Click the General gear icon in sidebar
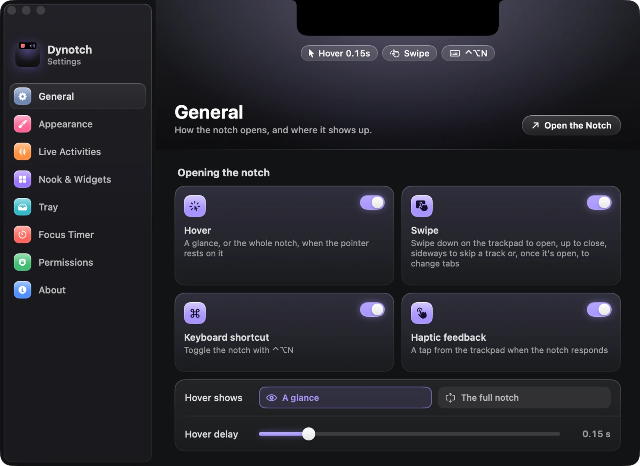The height and width of the screenshot is (466, 640). pyautogui.click(x=22, y=96)
